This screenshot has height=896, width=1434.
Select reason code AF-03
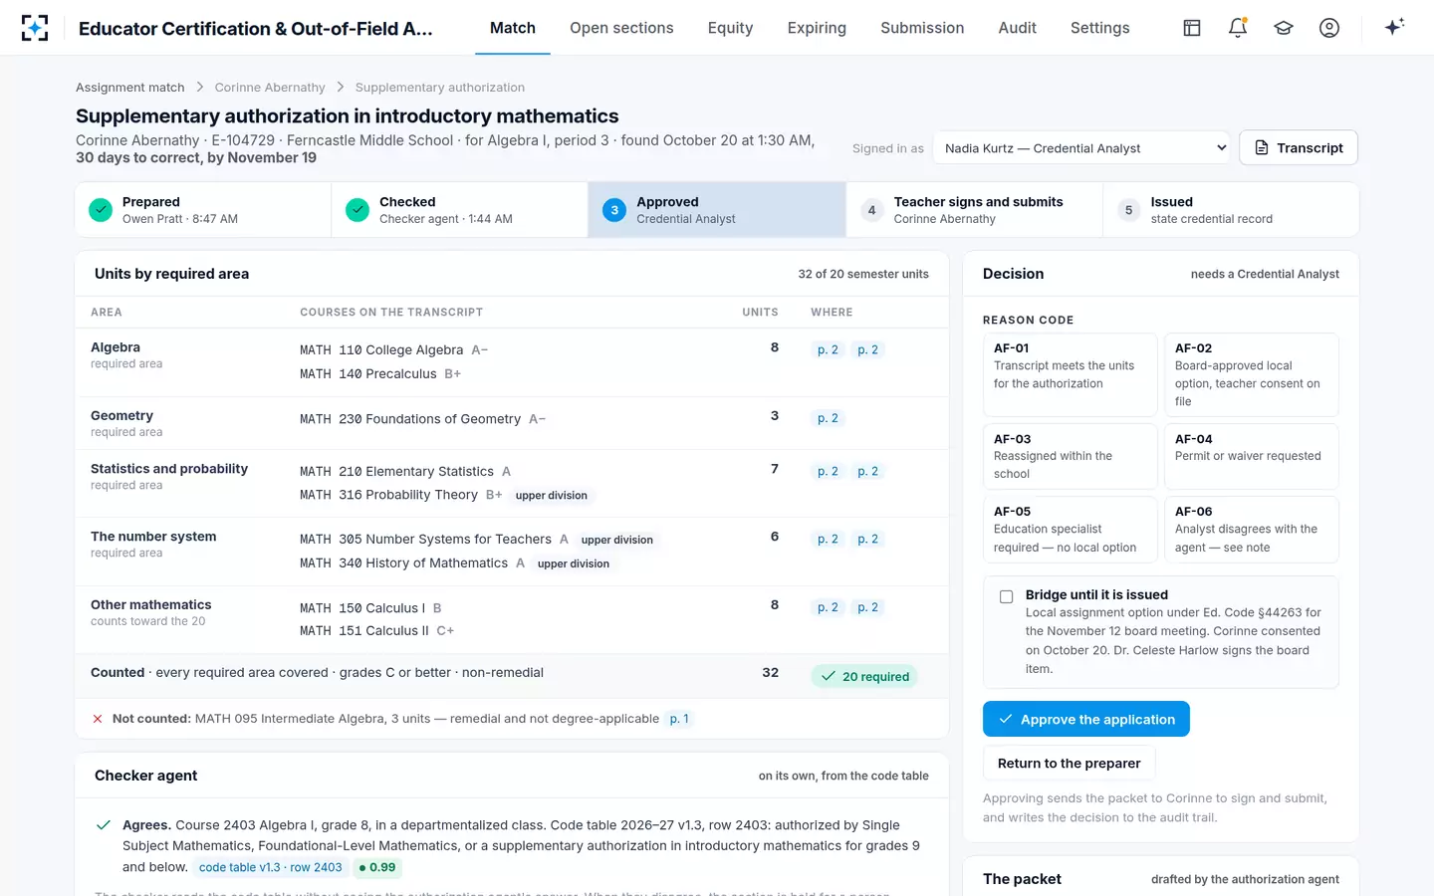pos(1070,456)
